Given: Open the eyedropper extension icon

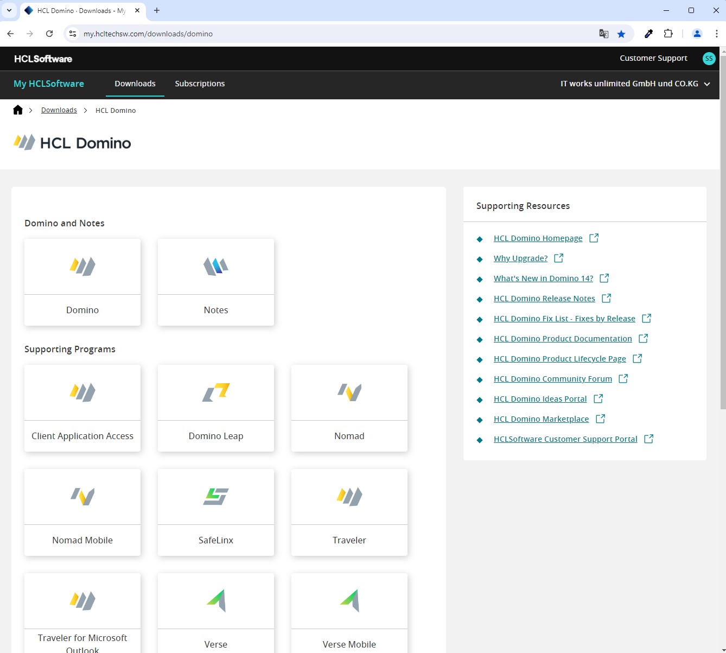Looking at the screenshot, I should pyautogui.click(x=648, y=34).
